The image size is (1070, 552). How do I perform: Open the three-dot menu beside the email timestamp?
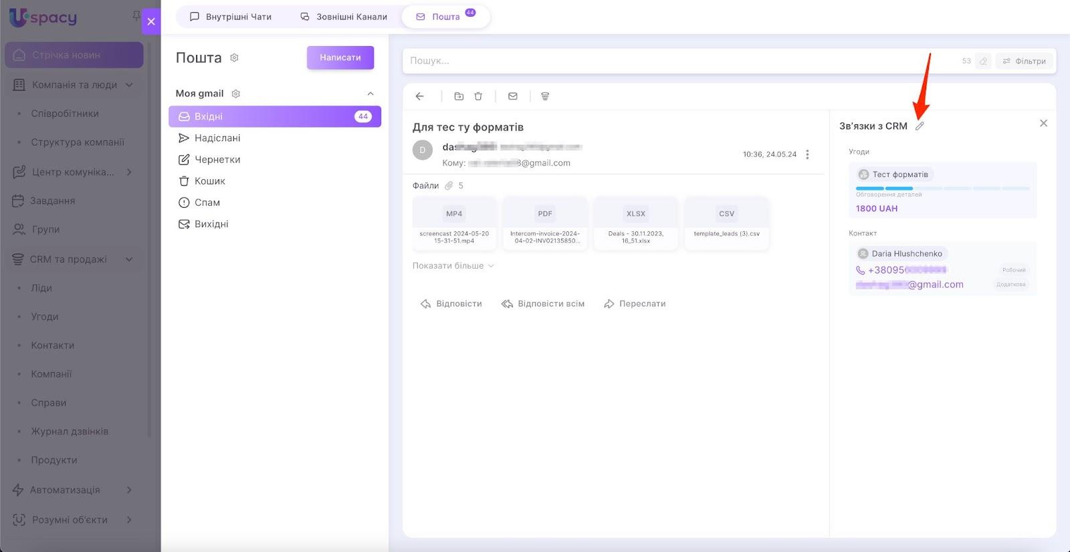click(807, 154)
